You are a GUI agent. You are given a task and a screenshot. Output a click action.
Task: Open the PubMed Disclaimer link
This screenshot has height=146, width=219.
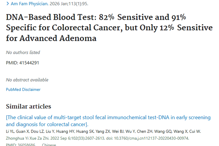23,89
